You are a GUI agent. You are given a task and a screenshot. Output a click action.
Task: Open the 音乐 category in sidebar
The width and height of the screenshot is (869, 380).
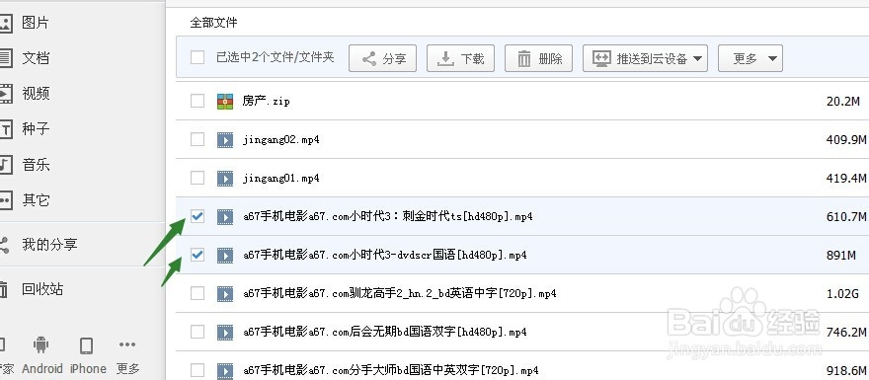click(36, 165)
